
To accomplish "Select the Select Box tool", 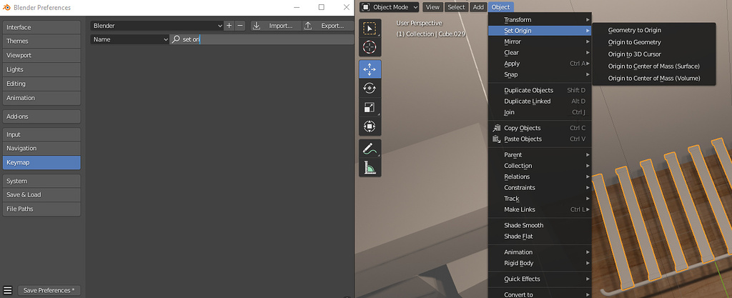I will pyautogui.click(x=370, y=29).
